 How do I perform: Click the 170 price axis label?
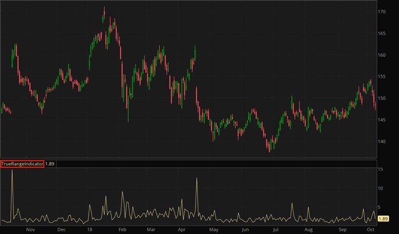click(382, 12)
